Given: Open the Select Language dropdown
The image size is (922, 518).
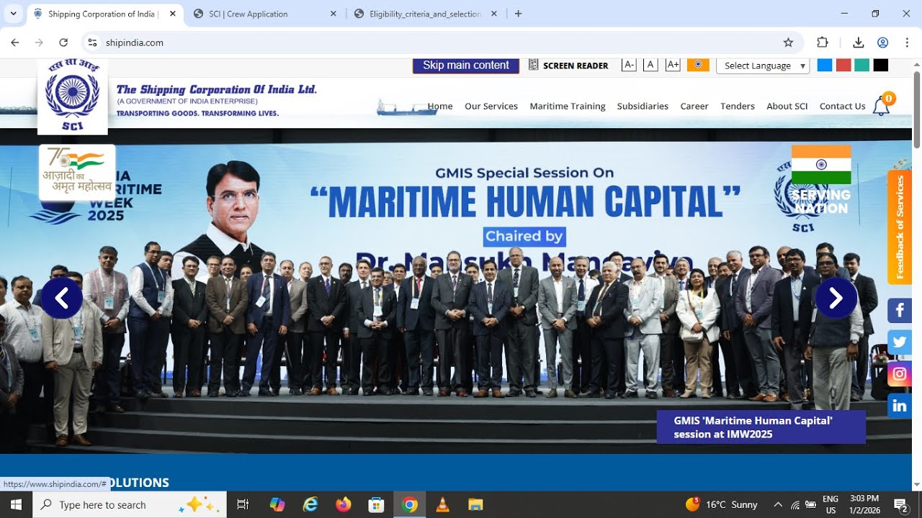Looking at the screenshot, I should [763, 65].
